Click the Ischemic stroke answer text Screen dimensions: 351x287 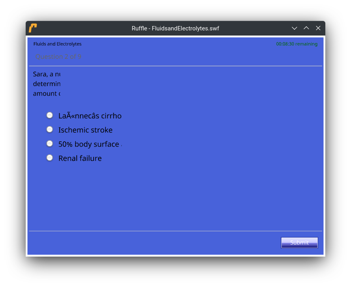[x=85, y=130]
